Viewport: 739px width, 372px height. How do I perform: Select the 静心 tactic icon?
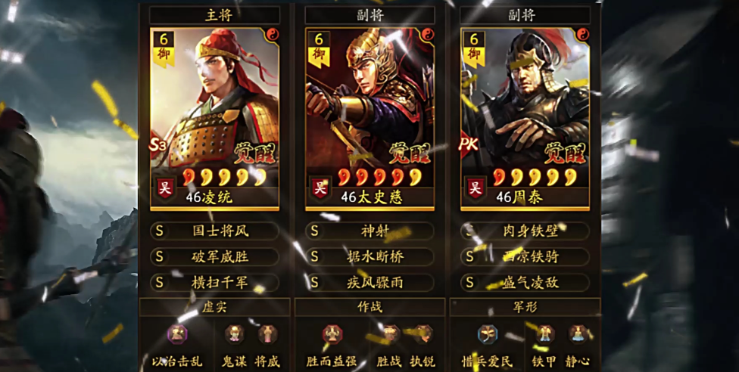pos(578,334)
